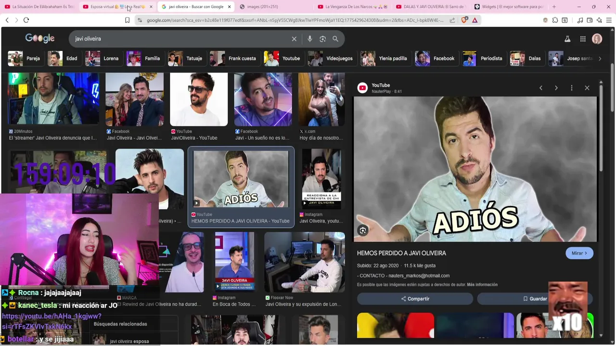The image size is (616, 346).
Task: Click the Lens search icon on preview image
Action: 363,231
